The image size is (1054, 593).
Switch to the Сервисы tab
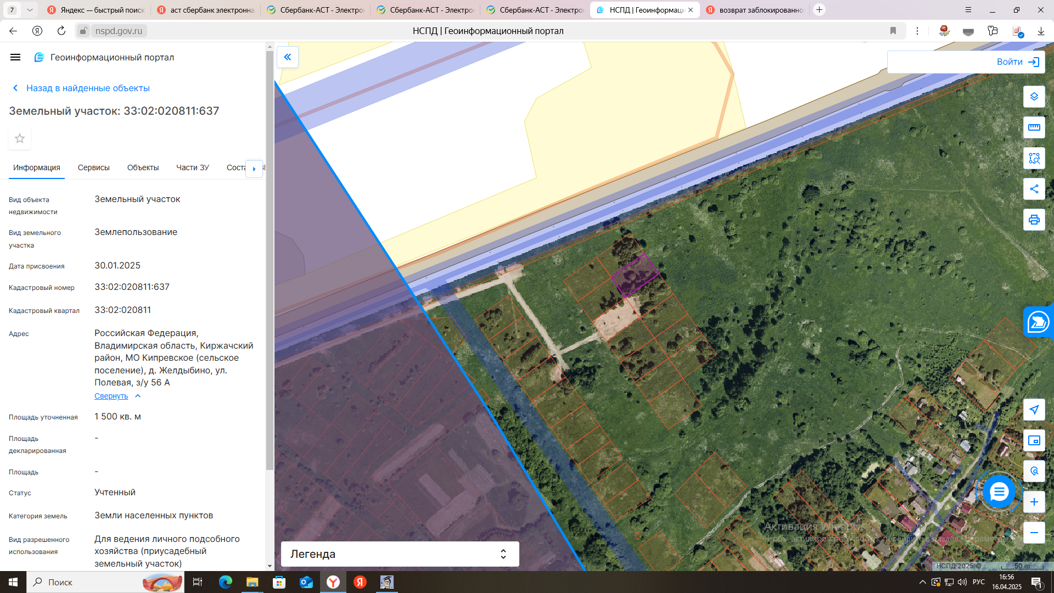tap(93, 167)
